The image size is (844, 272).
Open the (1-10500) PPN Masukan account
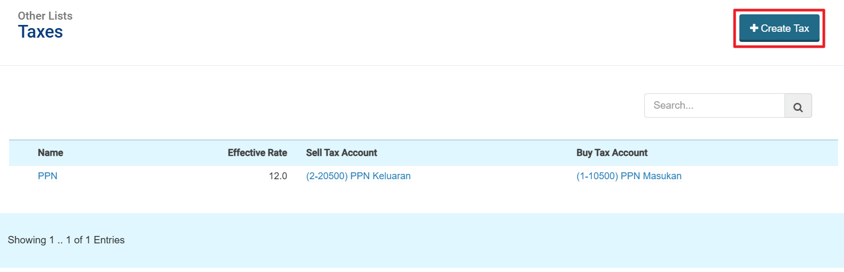(x=628, y=176)
